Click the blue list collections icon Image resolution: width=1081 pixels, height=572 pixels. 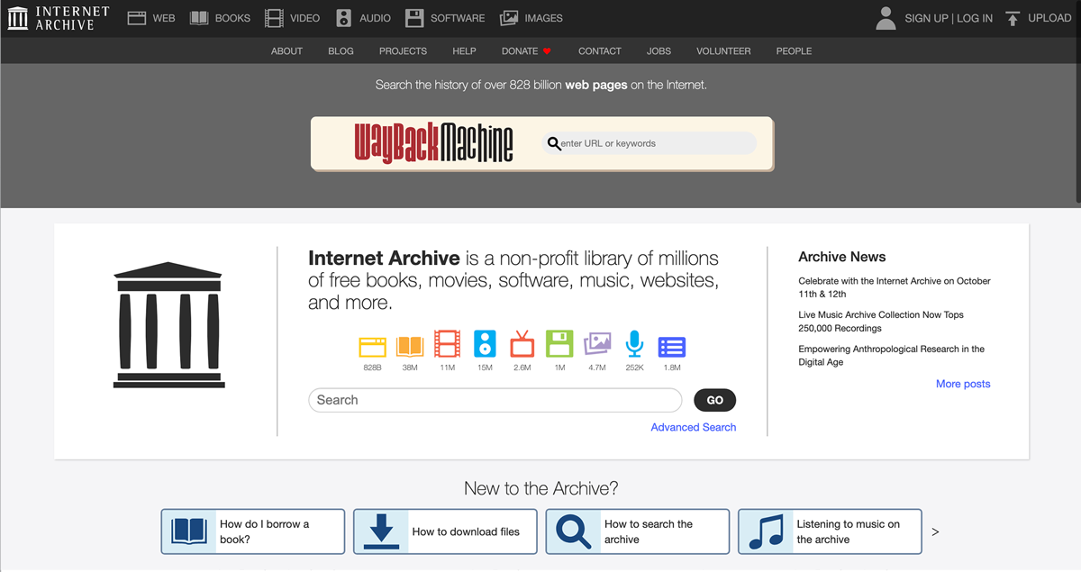point(672,346)
